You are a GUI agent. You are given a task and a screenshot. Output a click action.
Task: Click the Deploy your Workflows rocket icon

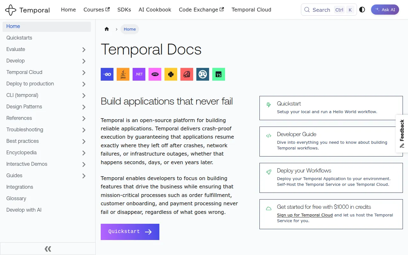[x=269, y=172]
